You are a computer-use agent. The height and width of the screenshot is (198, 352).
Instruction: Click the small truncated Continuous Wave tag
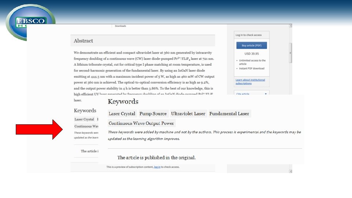click(86, 126)
